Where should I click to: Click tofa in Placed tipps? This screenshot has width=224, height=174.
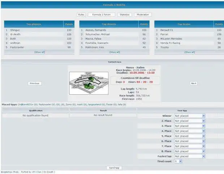tap(120, 105)
